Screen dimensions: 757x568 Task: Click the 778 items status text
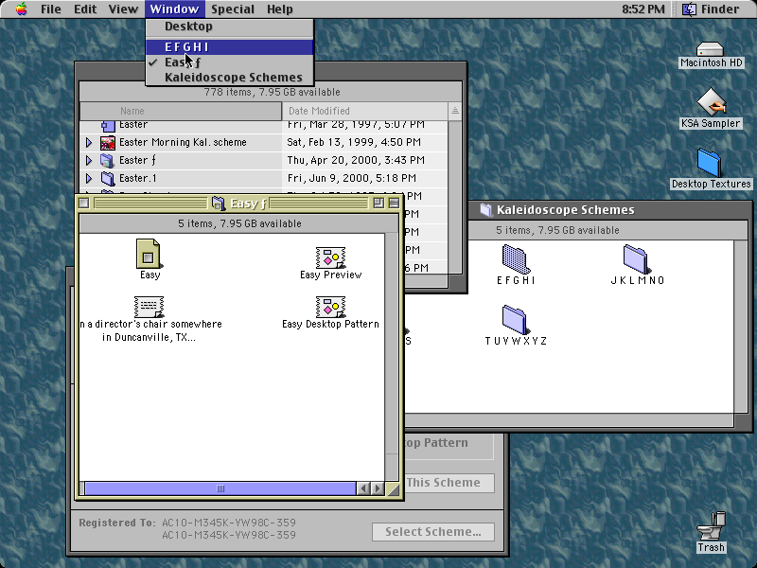point(272,92)
